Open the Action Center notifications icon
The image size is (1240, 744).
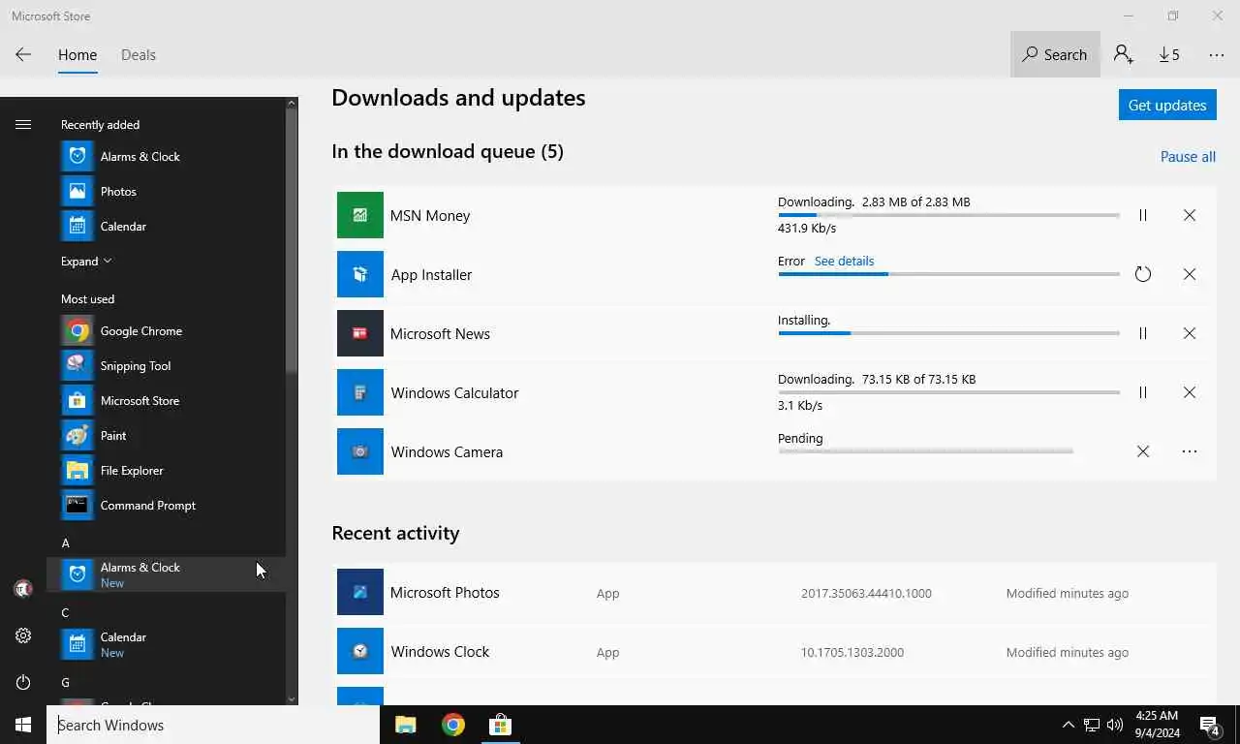tap(1209, 725)
